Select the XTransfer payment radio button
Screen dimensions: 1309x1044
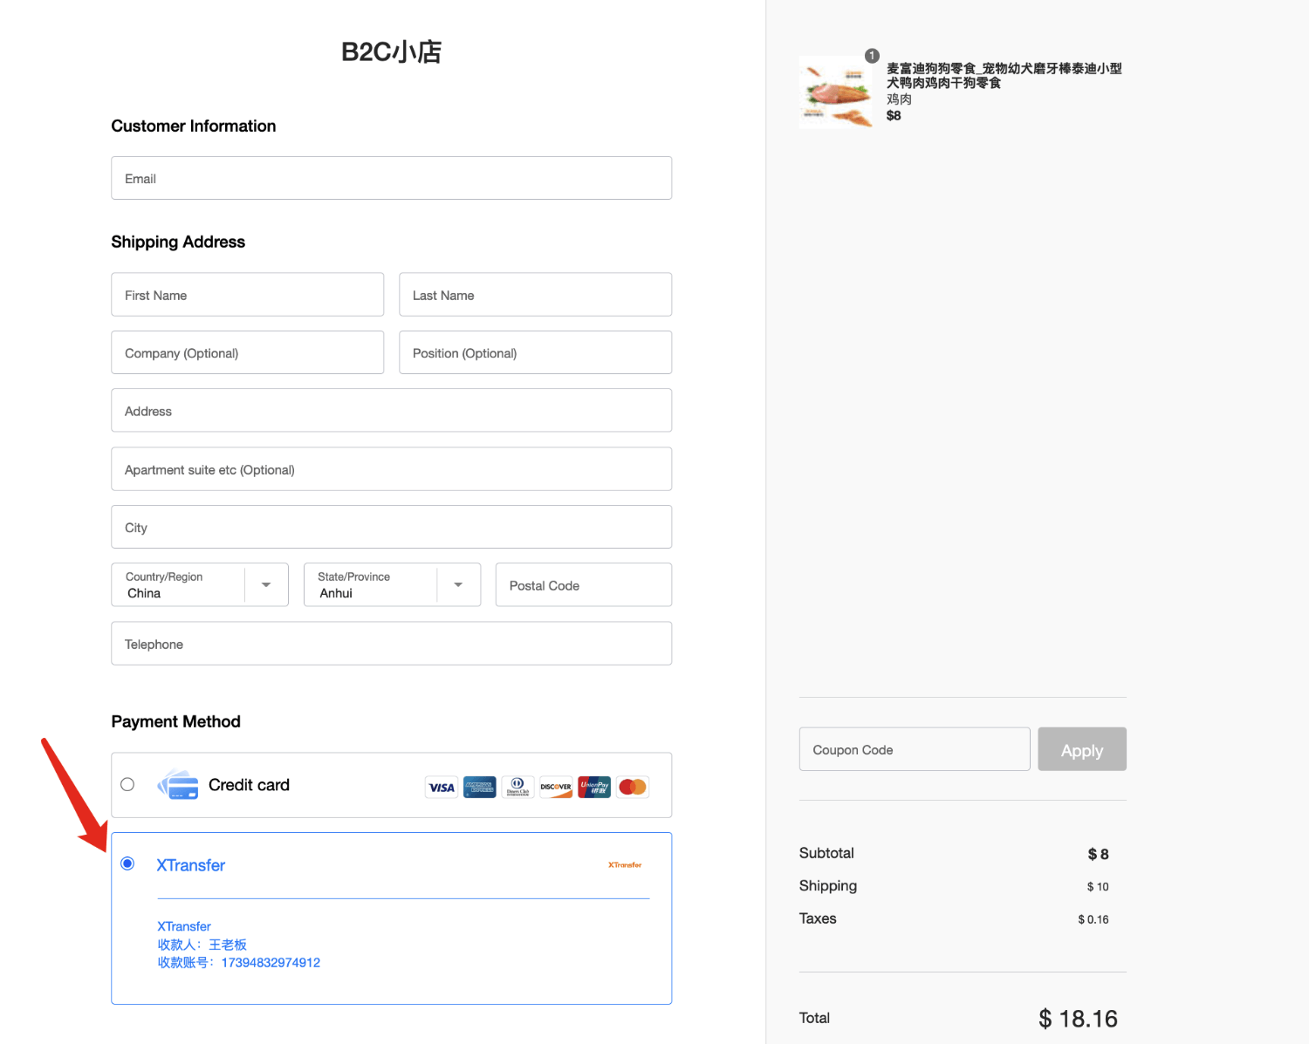(127, 863)
